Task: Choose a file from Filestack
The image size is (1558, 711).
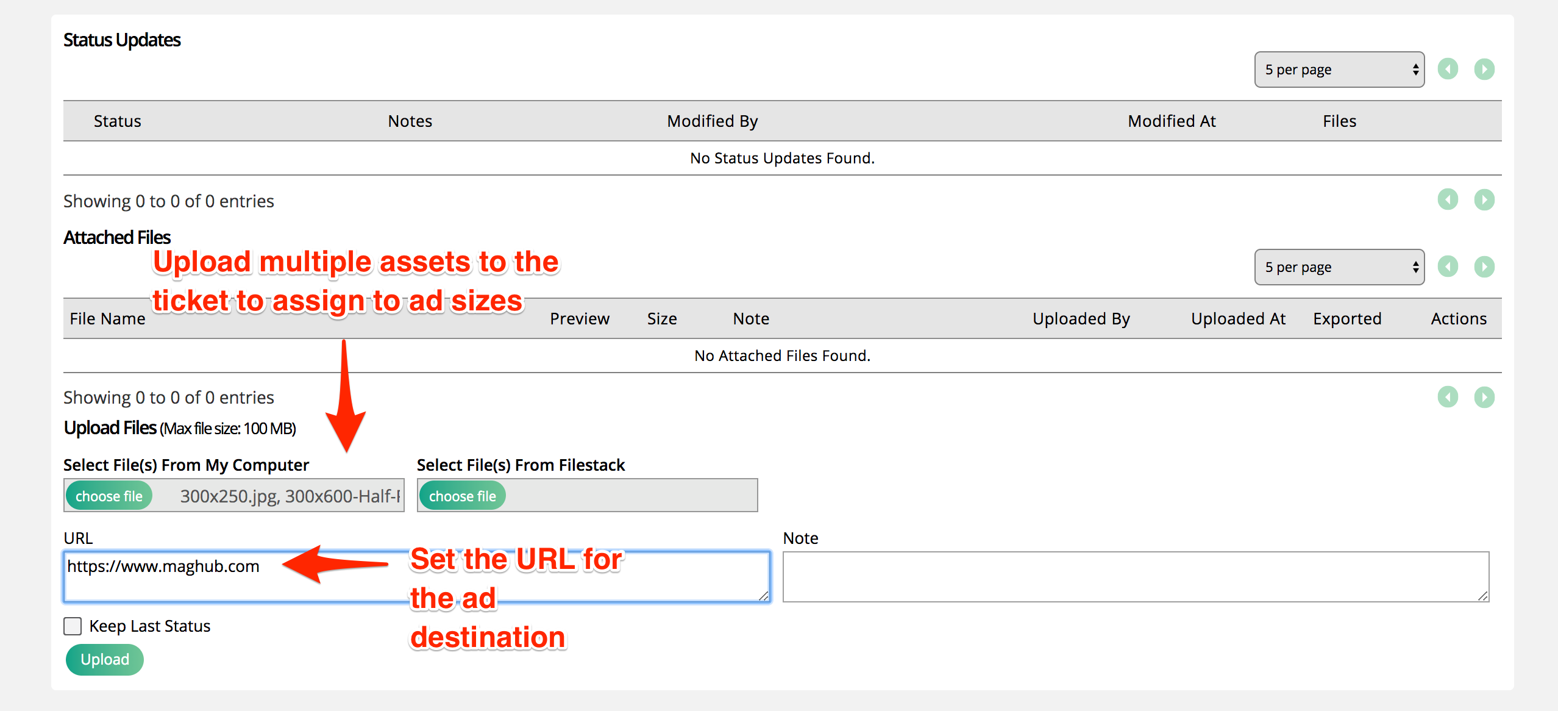Action: (x=462, y=495)
